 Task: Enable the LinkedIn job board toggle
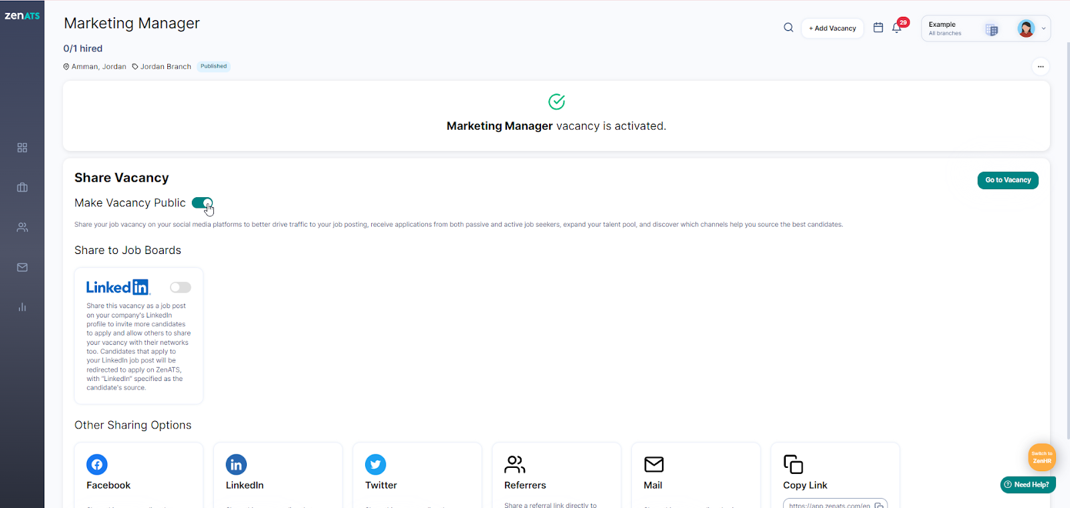click(180, 287)
